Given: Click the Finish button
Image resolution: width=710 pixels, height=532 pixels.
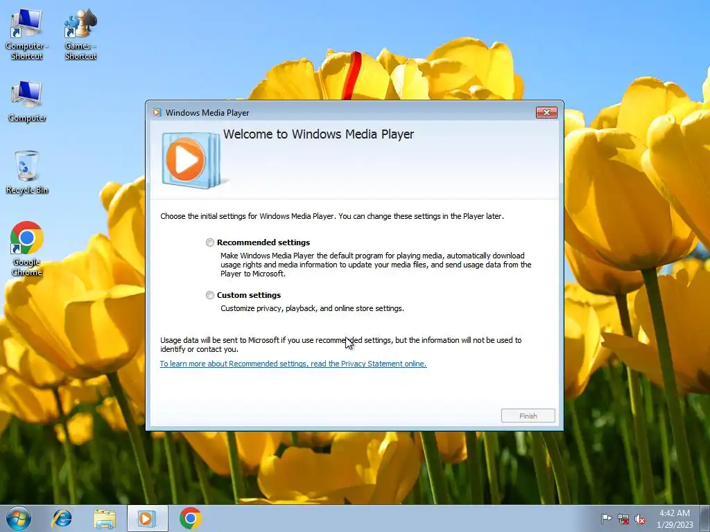Looking at the screenshot, I should [528, 416].
